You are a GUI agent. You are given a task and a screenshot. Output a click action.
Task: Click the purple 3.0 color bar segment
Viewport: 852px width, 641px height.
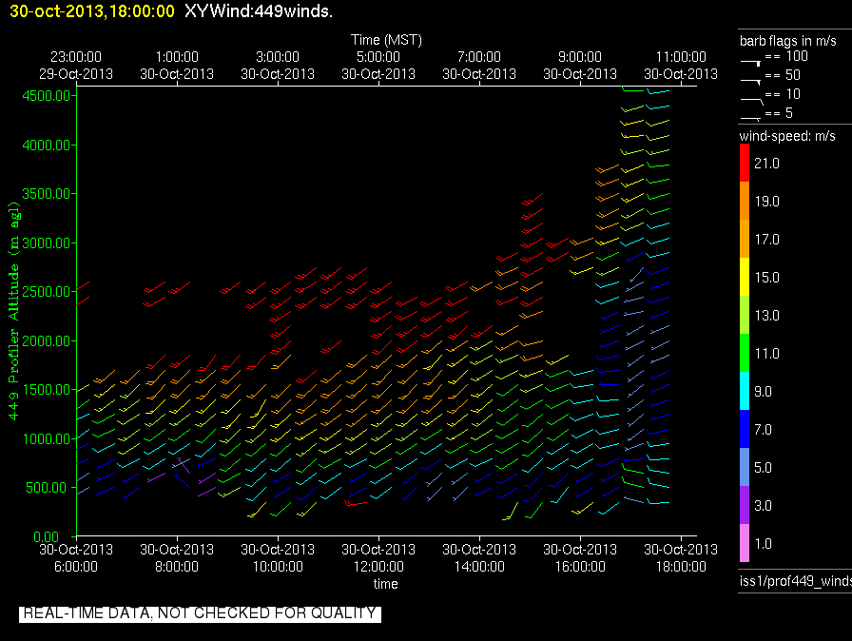pyautogui.click(x=745, y=505)
